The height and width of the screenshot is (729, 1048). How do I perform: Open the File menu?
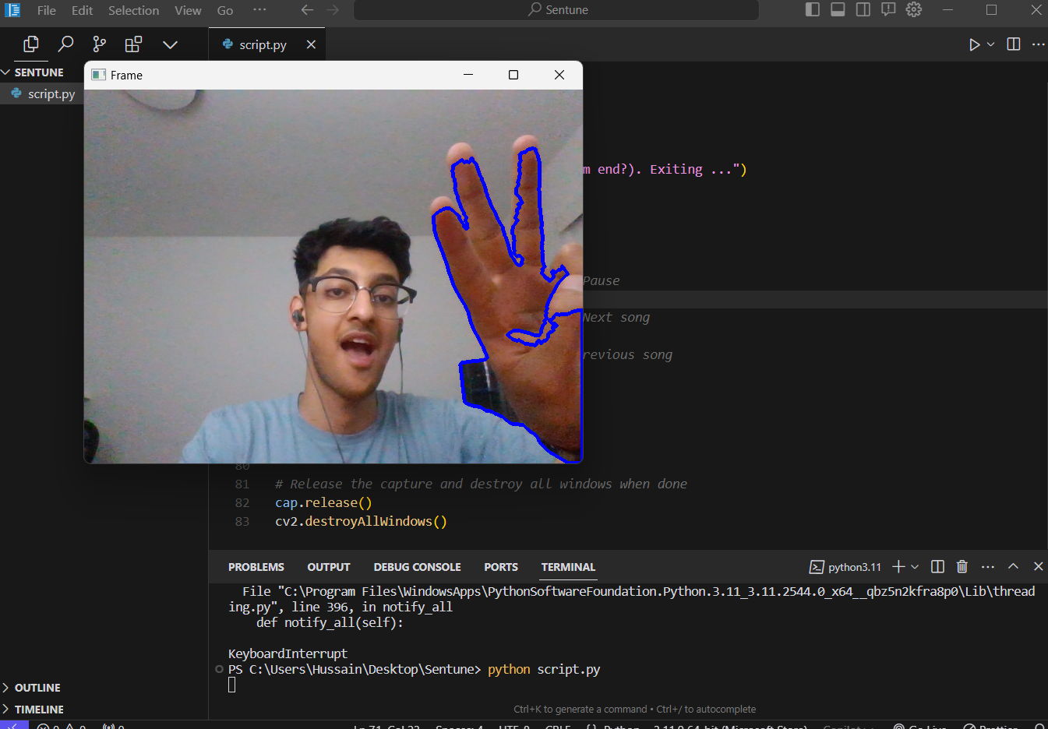click(47, 10)
